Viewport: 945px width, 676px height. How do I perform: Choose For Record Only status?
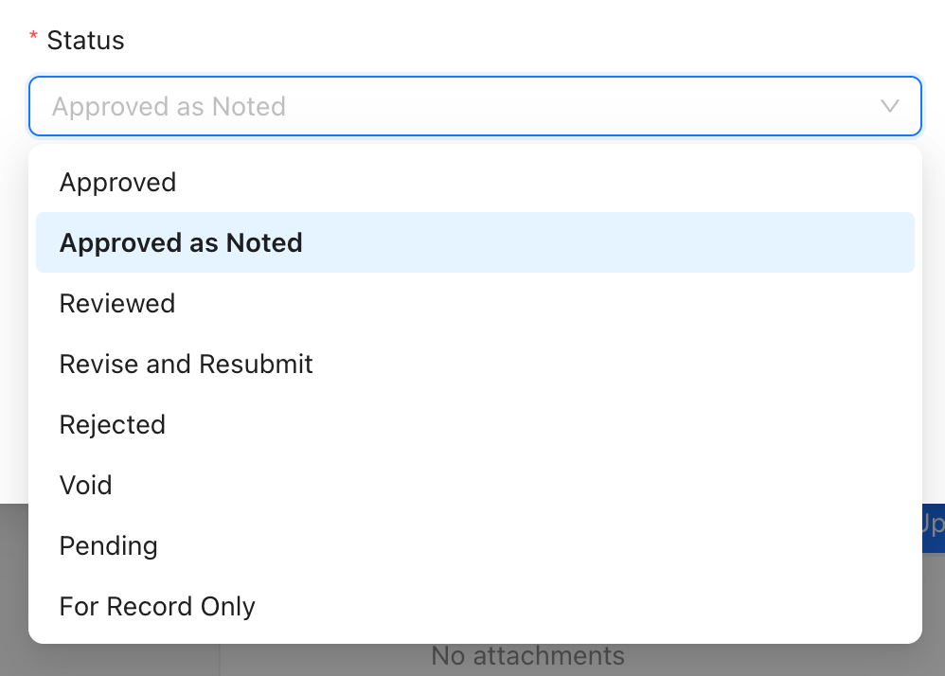tap(157, 606)
